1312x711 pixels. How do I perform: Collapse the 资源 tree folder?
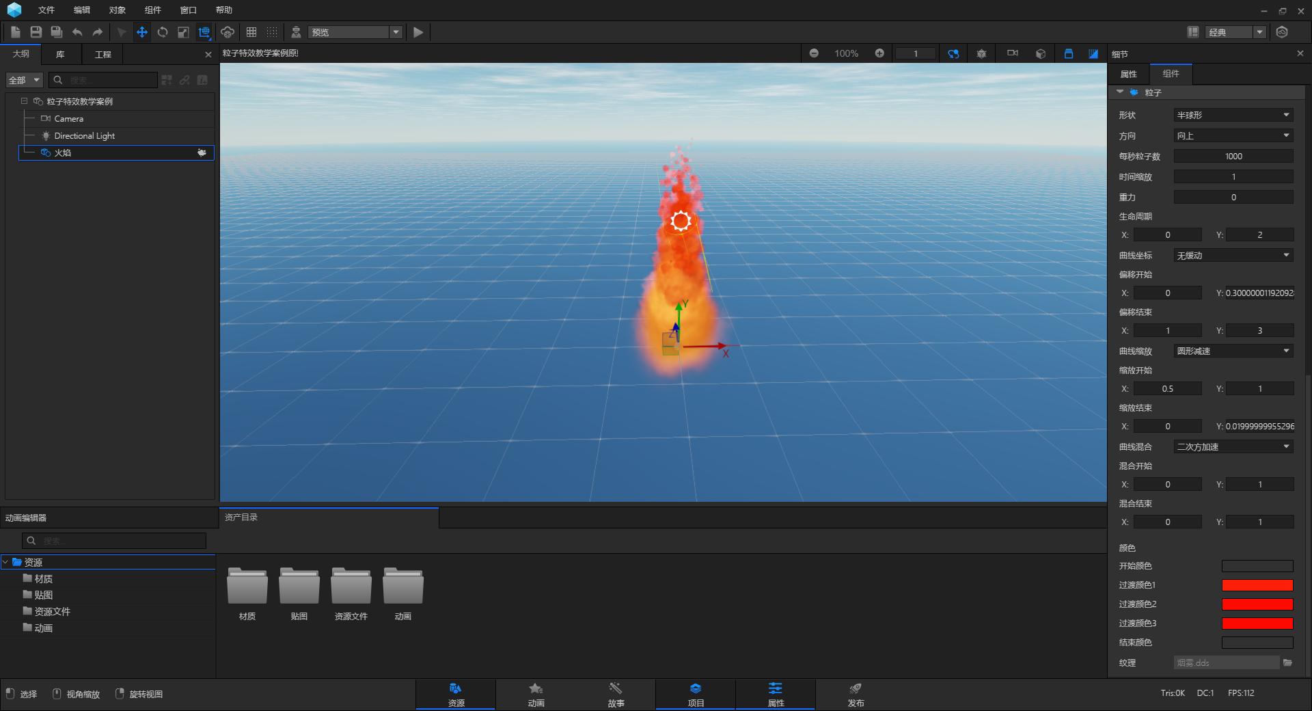(5, 562)
